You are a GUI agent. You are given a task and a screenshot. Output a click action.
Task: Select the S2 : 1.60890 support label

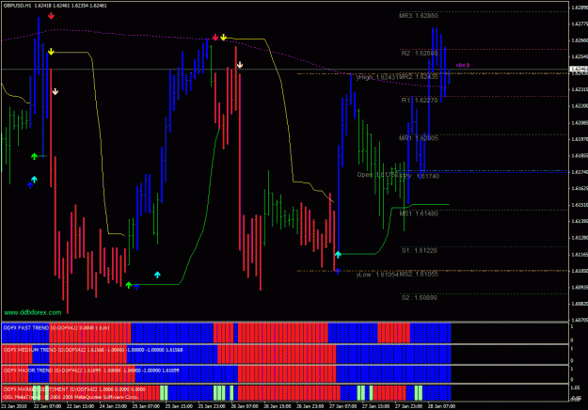pyautogui.click(x=420, y=298)
